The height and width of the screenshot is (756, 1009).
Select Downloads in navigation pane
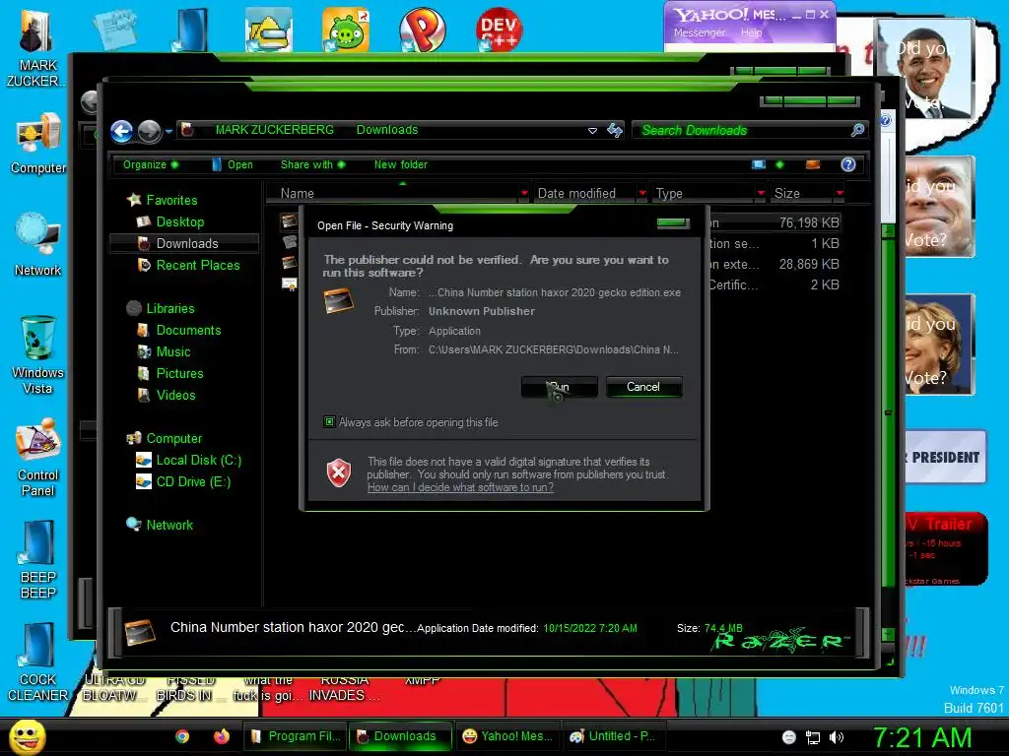[186, 244]
